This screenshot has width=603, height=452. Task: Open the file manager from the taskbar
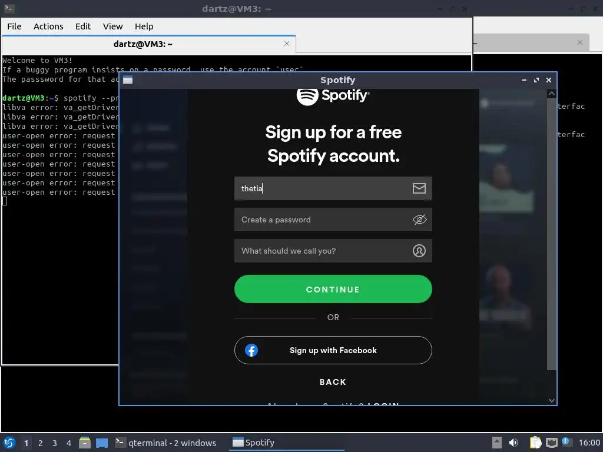click(x=85, y=443)
